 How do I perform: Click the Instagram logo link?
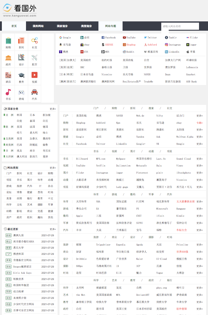pos(173,45)
